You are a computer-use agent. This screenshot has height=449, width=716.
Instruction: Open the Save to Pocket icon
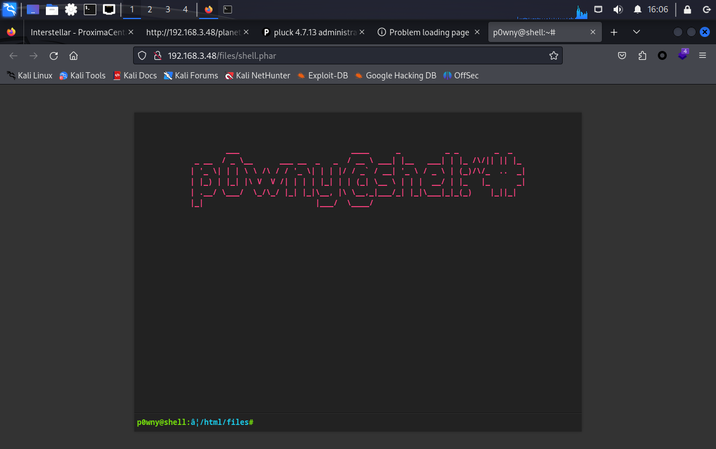coord(622,55)
